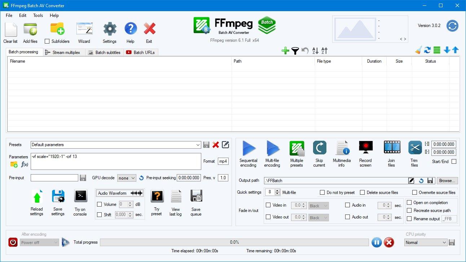Screen dimensions: 466x262
Task: Click the Total progress bar
Action: pyautogui.click(x=234, y=242)
